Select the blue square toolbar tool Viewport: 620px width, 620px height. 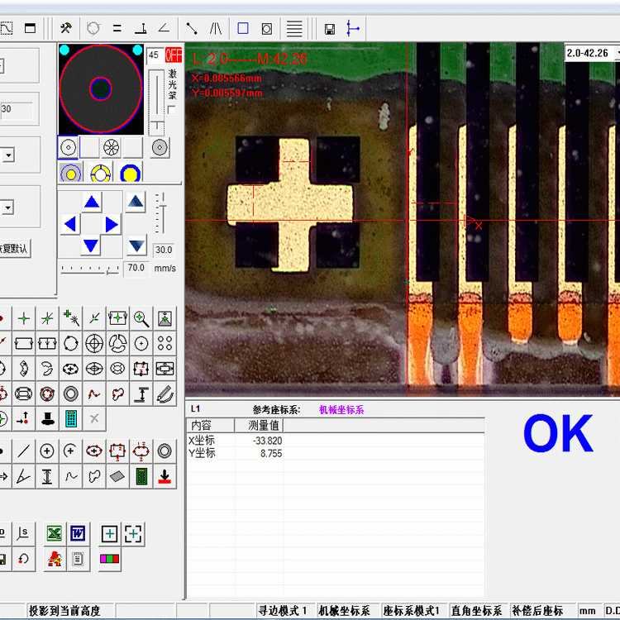coord(243,28)
